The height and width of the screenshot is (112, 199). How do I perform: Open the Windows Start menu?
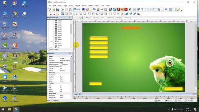3,109
